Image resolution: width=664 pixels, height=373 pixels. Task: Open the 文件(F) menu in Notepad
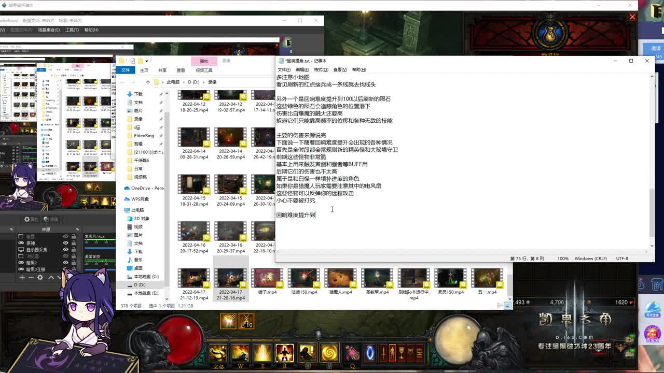(284, 69)
